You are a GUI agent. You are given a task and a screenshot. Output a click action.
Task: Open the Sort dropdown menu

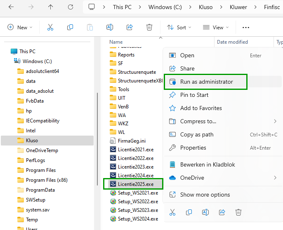pos(179,27)
